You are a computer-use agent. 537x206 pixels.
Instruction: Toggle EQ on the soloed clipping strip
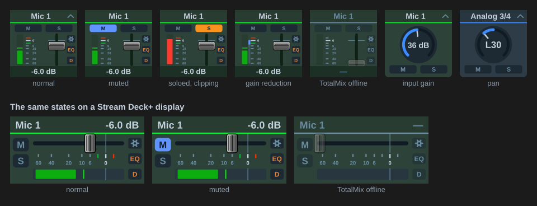[221, 50]
